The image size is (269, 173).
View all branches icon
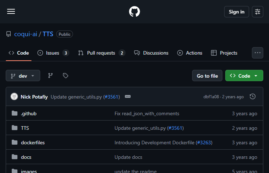click(50, 76)
